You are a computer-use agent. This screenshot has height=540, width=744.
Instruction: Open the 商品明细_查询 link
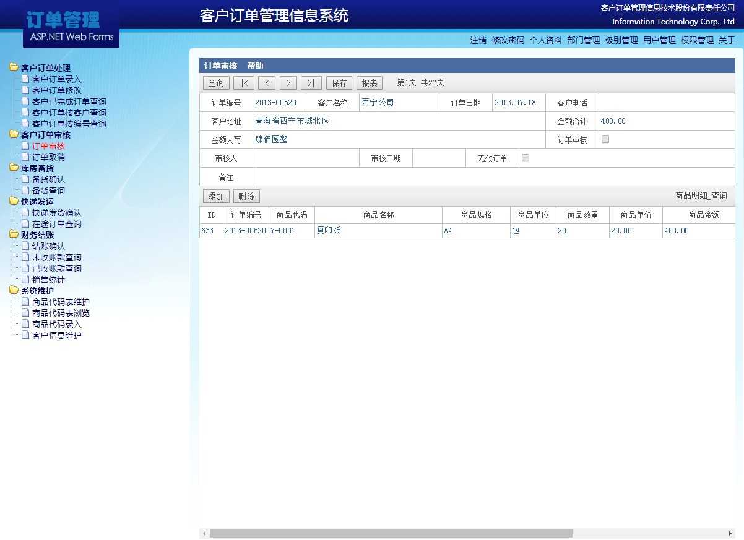click(701, 195)
